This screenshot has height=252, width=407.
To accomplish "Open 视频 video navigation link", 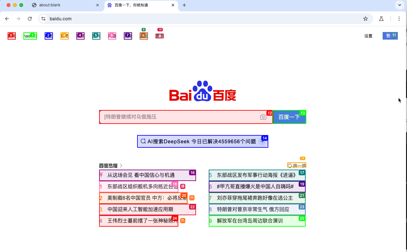I will click(x=80, y=36).
